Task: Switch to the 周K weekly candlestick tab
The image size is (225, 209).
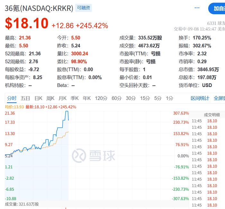Action: pyautogui.click(x=50, y=98)
